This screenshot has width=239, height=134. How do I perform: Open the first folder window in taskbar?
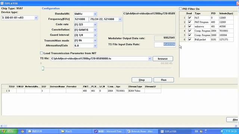click(x=42, y=131)
